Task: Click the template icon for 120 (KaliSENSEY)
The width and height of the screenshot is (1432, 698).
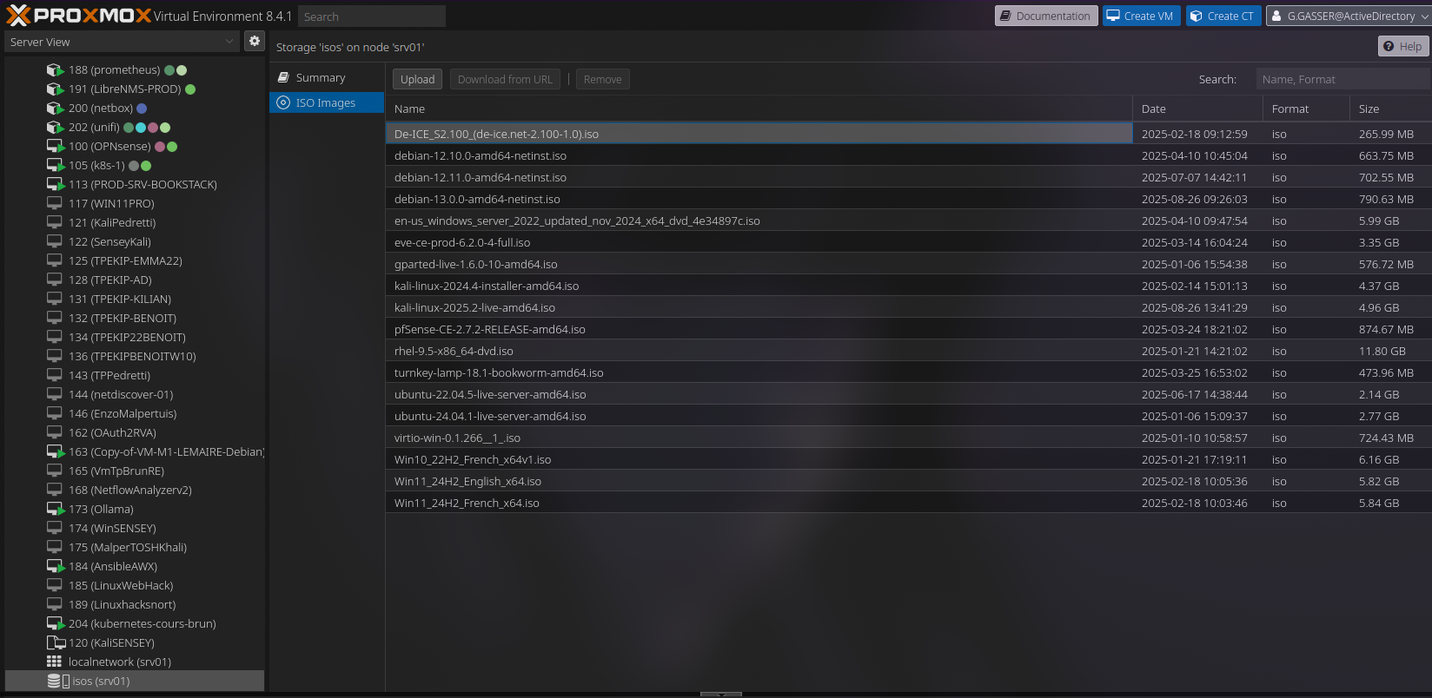Action: tap(55, 643)
